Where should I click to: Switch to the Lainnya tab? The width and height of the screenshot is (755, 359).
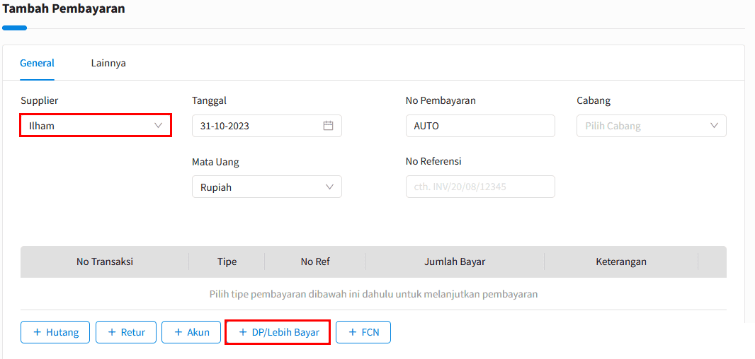[108, 63]
